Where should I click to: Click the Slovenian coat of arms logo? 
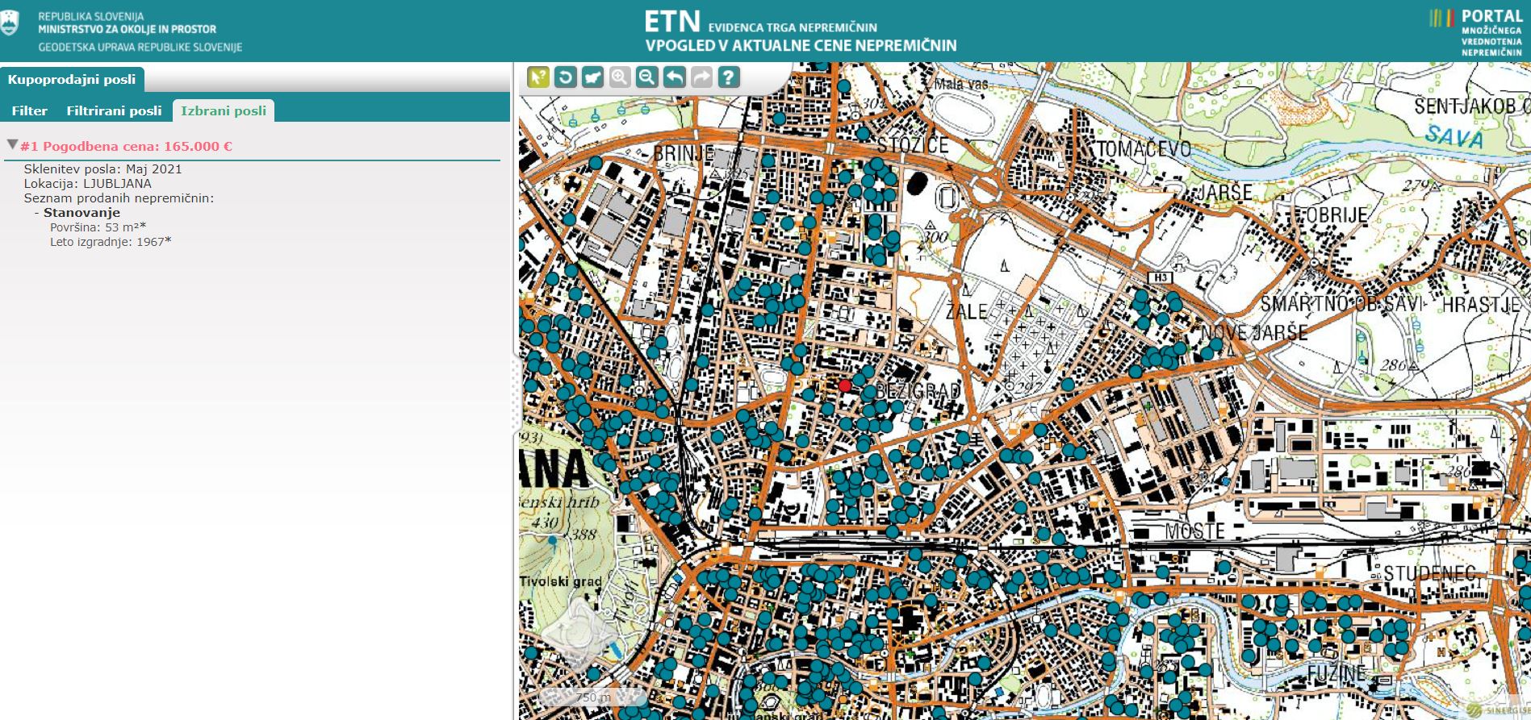point(10,23)
